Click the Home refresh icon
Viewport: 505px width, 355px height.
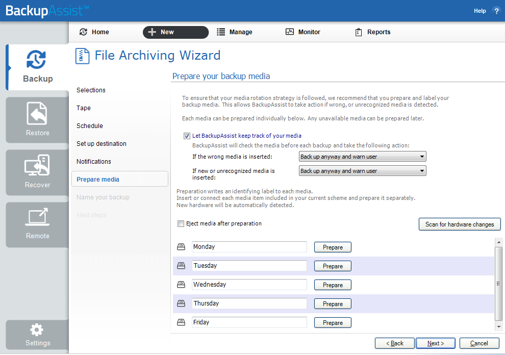click(x=84, y=32)
